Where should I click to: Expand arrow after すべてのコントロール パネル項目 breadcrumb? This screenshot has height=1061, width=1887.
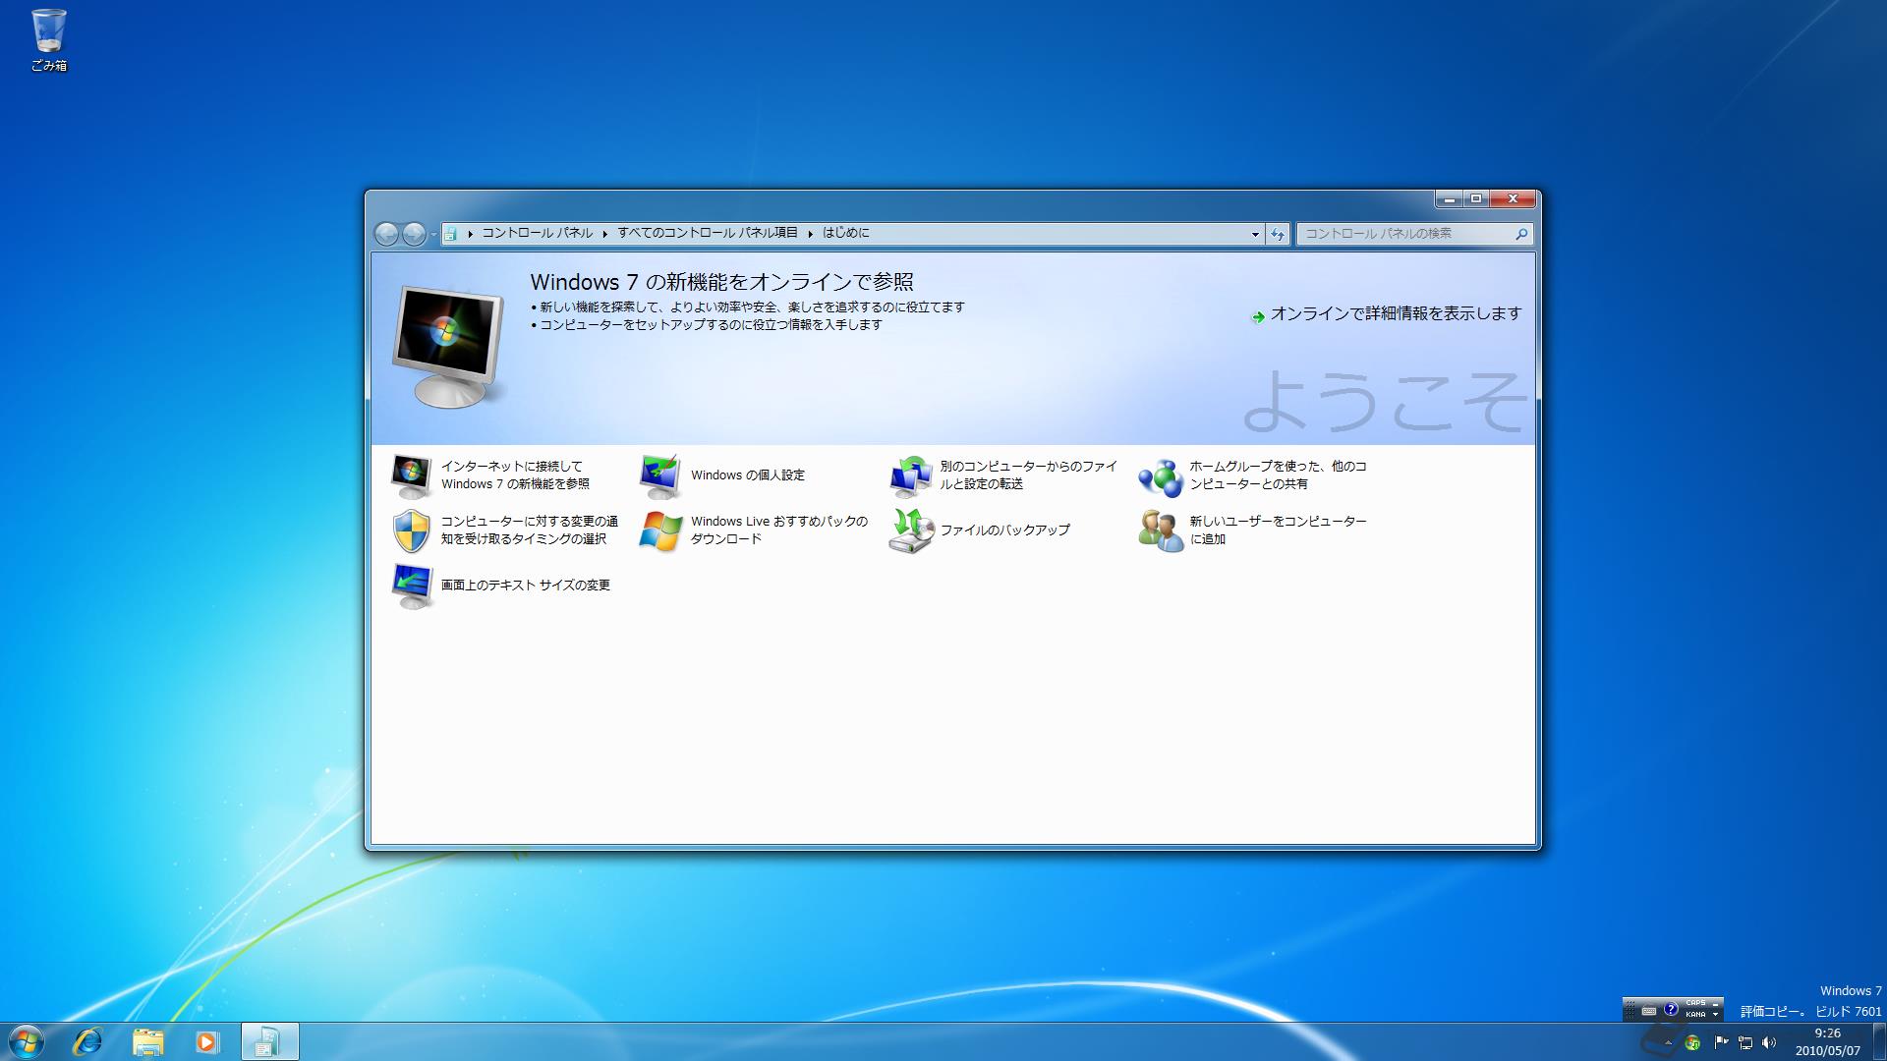click(x=811, y=234)
